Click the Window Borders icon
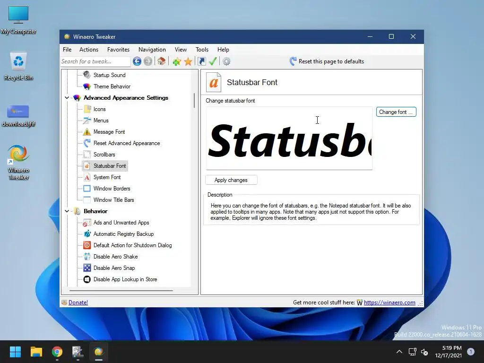 (87, 188)
